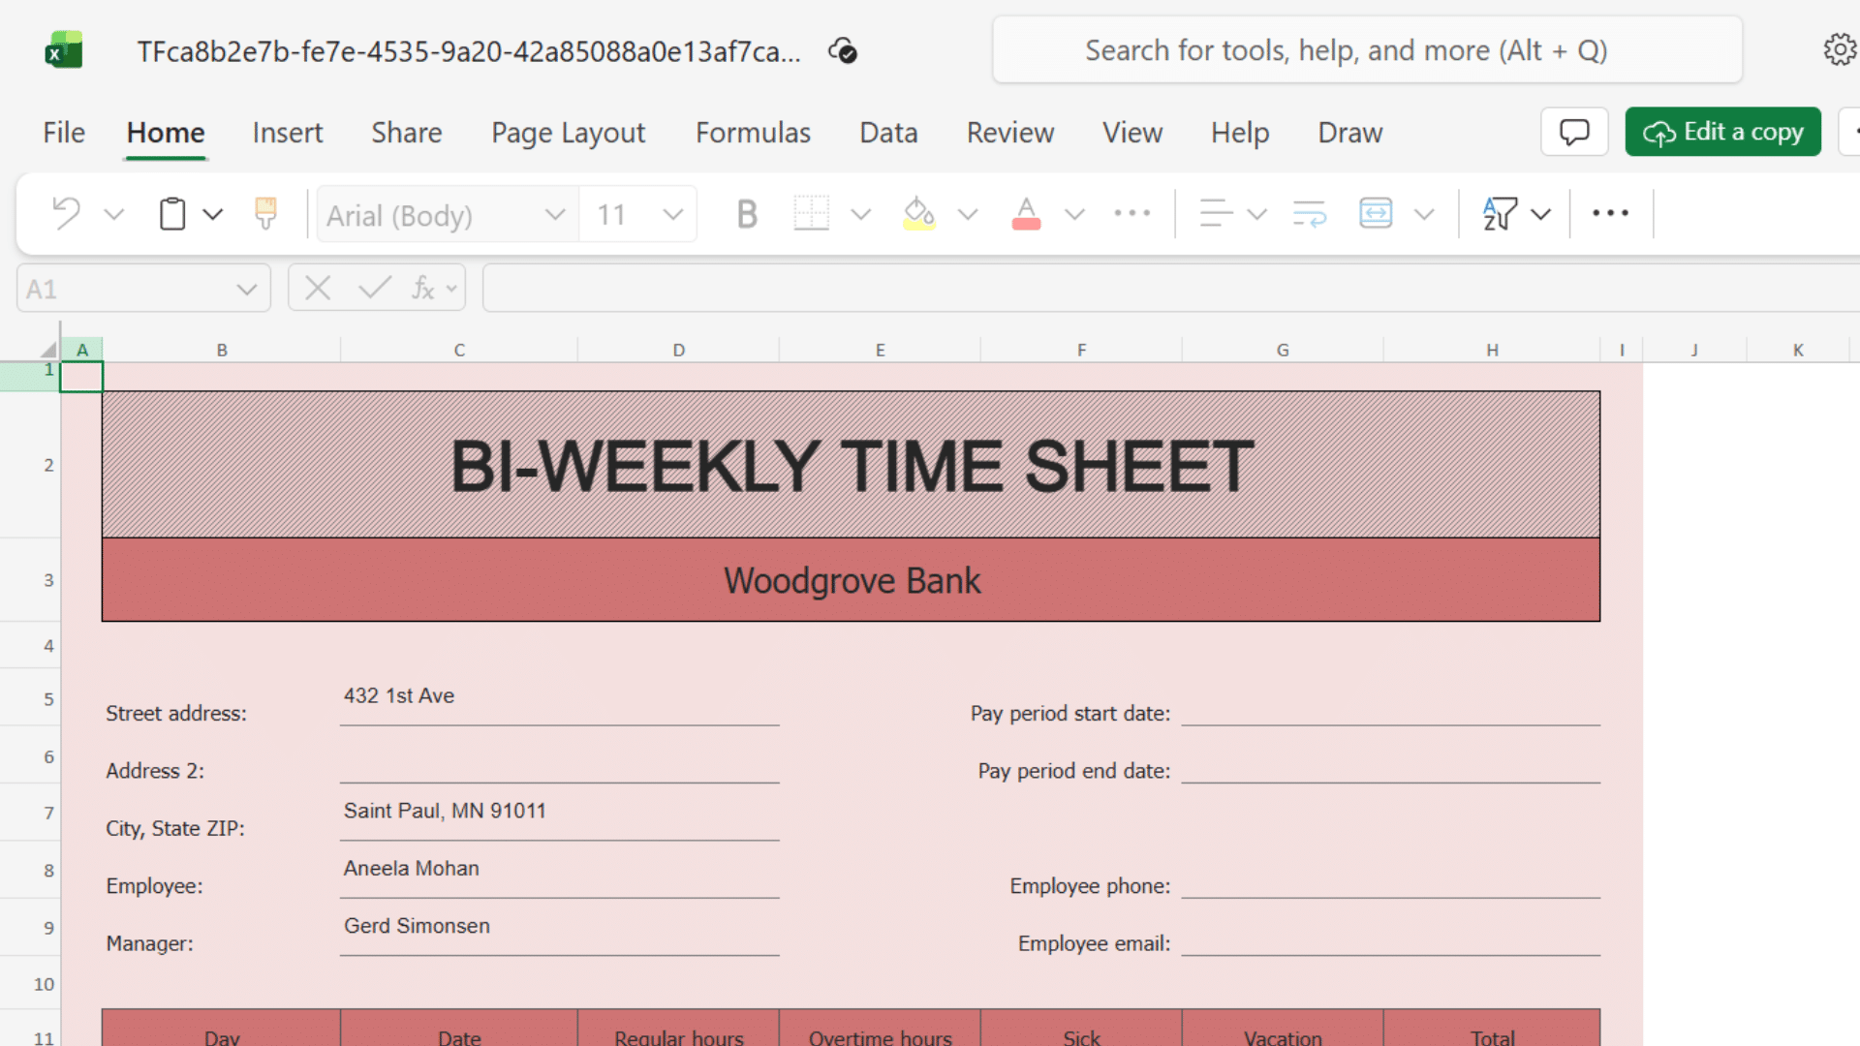Screen dimensions: 1860x1046
Task: Open the font size 11 dropdown
Action: coord(673,214)
